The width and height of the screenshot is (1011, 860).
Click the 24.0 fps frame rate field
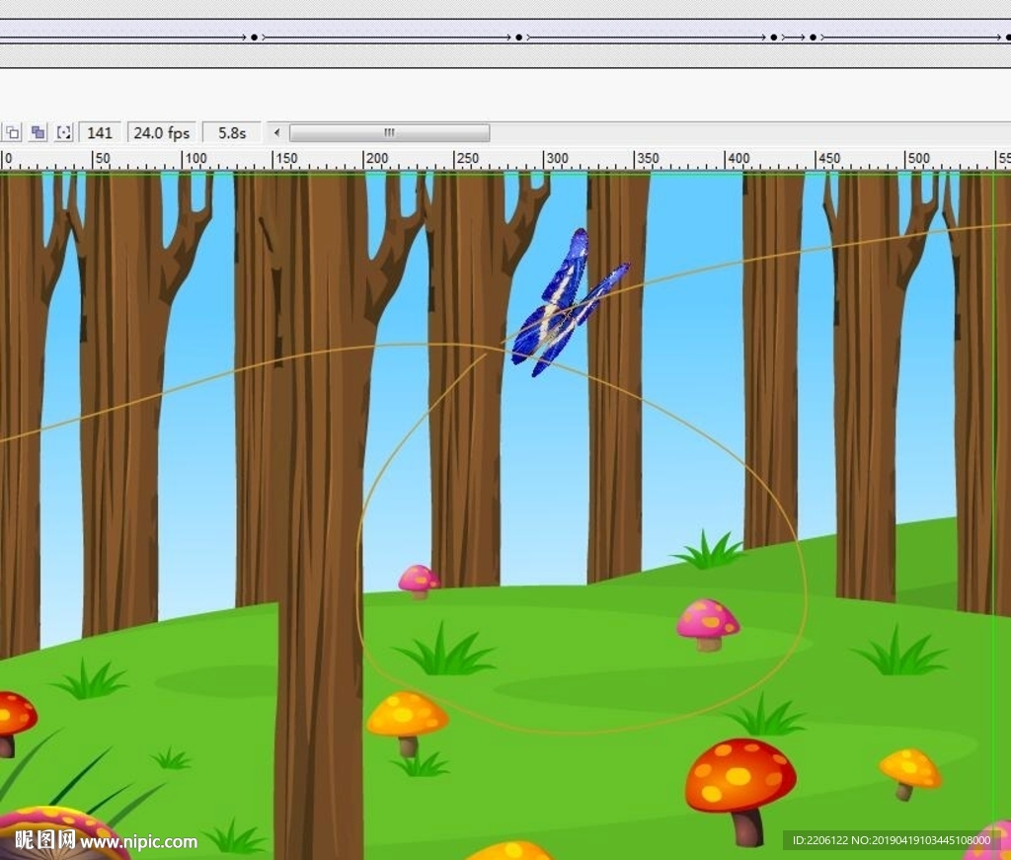tap(162, 132)
